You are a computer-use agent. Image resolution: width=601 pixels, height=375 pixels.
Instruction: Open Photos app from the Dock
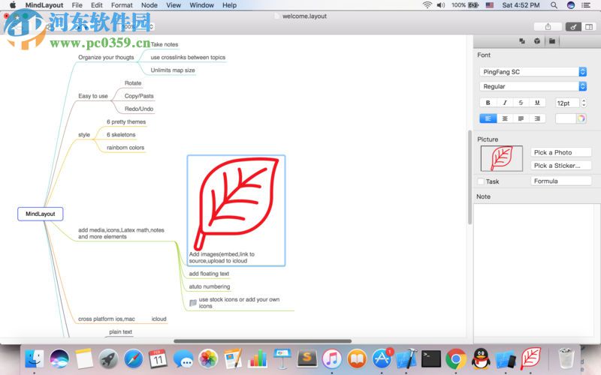(x=208, y=358)
